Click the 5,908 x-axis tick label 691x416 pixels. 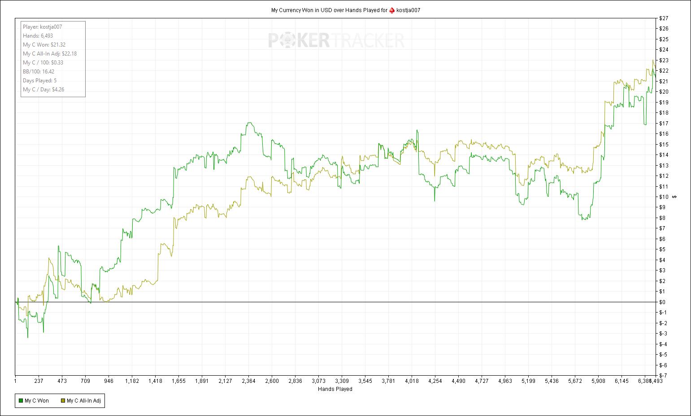coord(598,381)
